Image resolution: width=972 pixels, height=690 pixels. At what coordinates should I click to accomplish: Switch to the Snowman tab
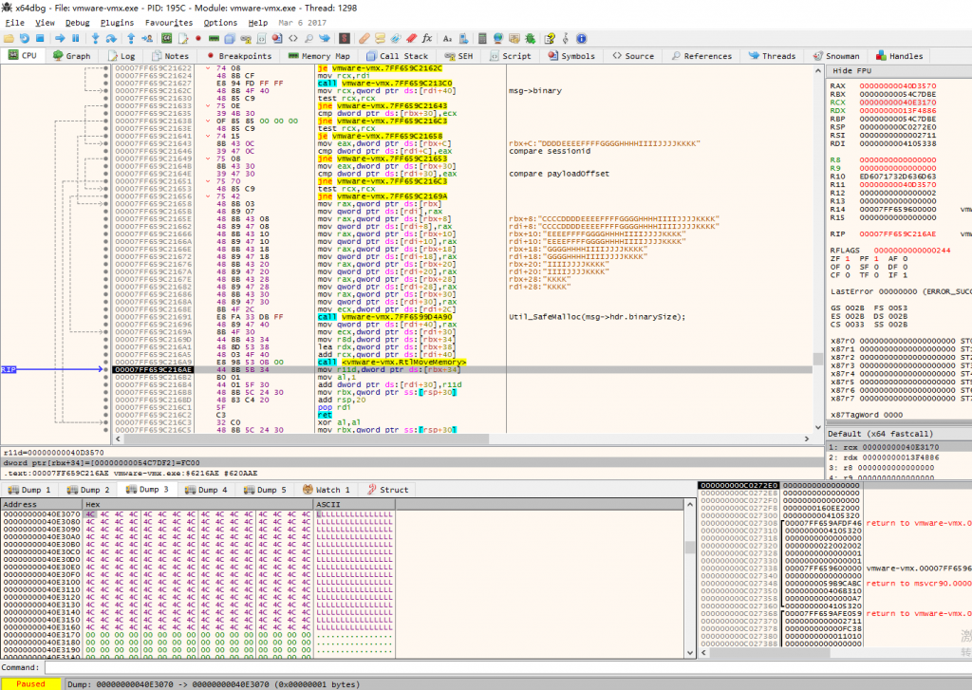834,55
